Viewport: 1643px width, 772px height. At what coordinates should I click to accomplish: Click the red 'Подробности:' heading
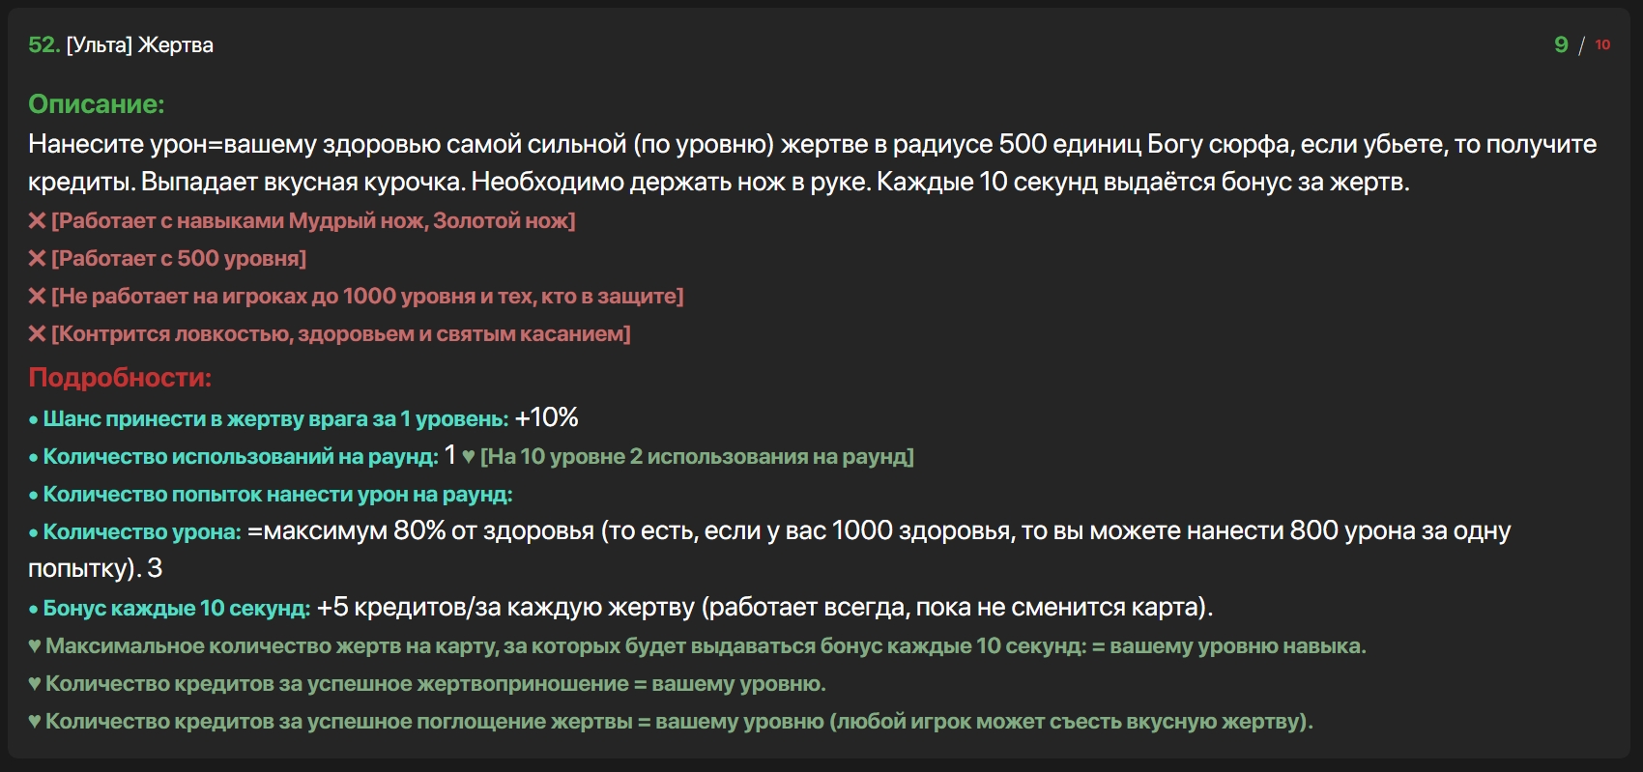(120, 378)
